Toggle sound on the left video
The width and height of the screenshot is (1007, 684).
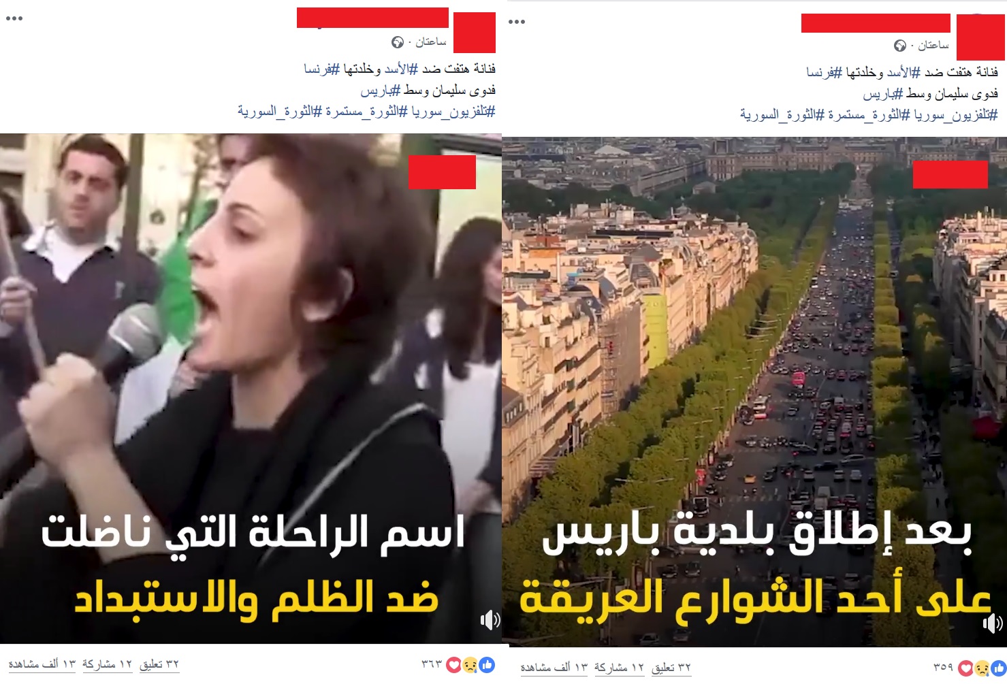[x=490, y=620]
